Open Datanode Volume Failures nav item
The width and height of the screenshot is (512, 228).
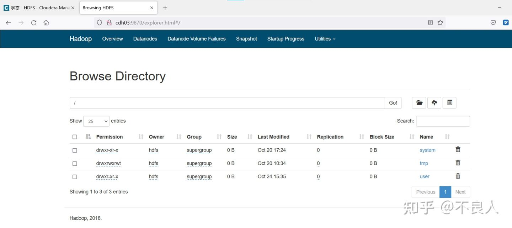click(x=197, y=39)
